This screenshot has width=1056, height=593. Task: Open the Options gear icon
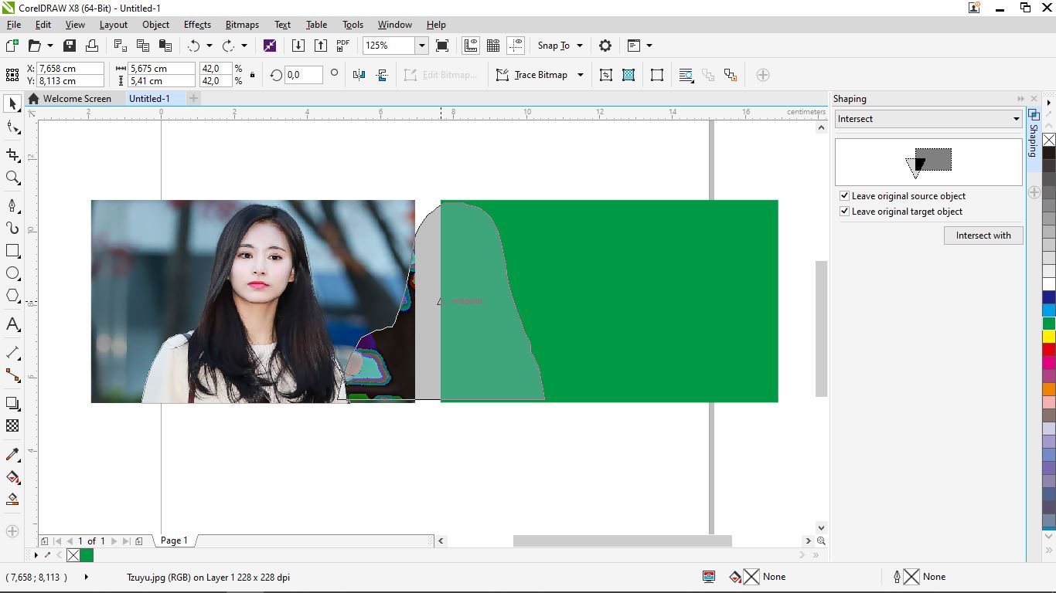coord(605,46)
